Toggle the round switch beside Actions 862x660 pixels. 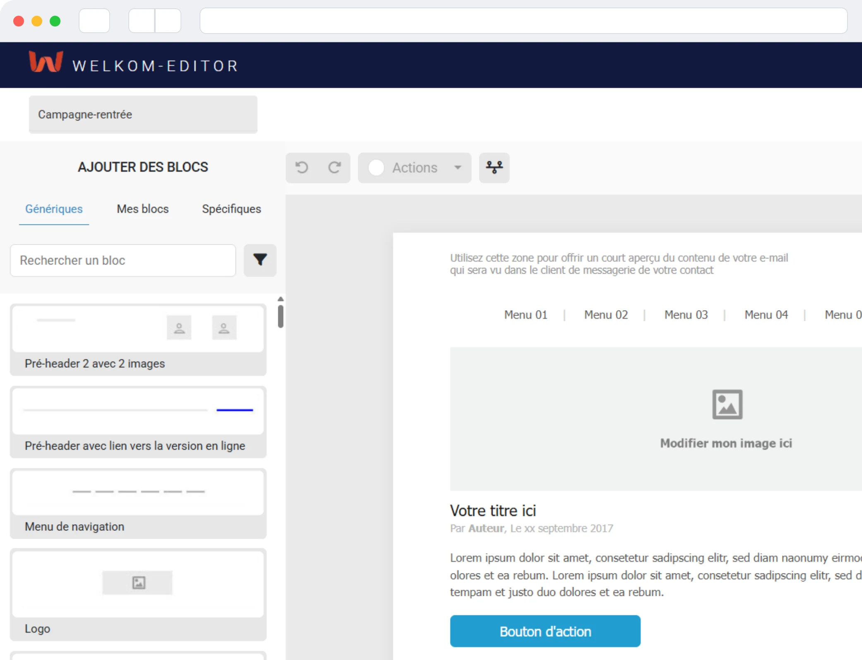[376, 168]
